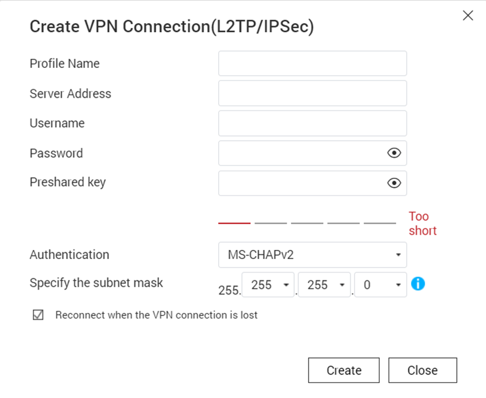The image size is (486, 398).
Task: Click the Too short strength warning text
Action: coord(422,223)
